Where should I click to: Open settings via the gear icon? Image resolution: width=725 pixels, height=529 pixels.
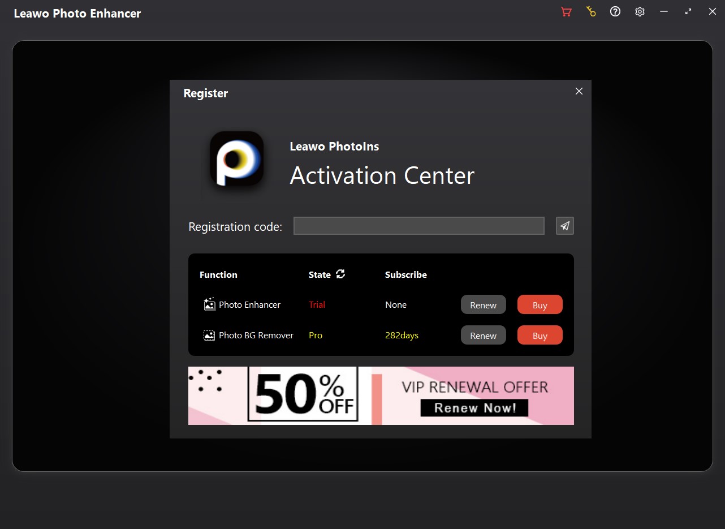640,12
